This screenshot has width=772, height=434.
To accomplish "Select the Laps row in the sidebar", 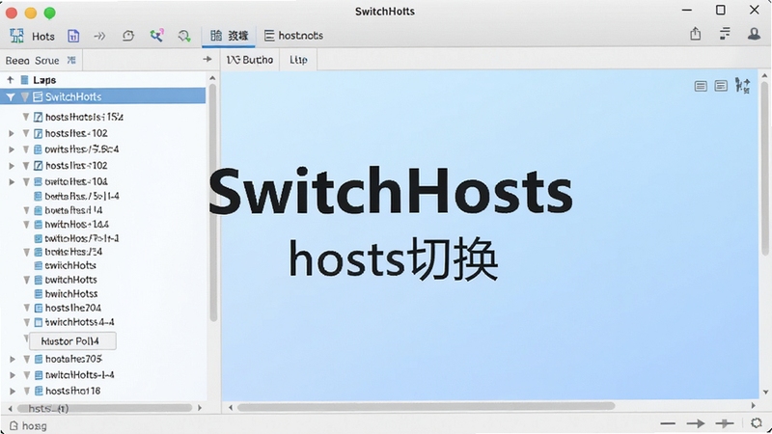I will 103,80.
